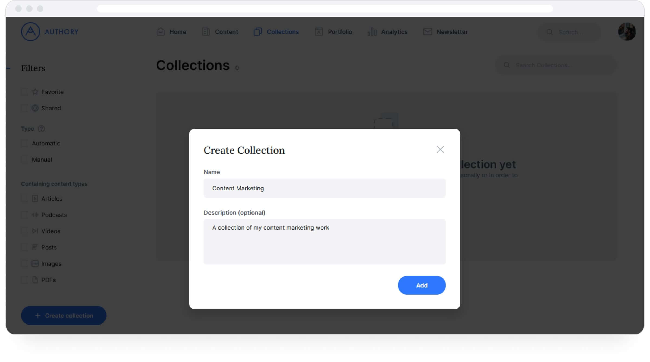Enable the Automatic type checkbox
Viewport: 650px width, 362px height.
click(x=25, y=143)
